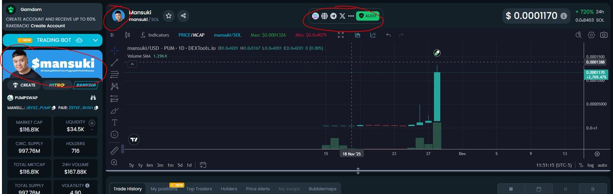
Task: Collapse the Volume SMA legend arrow
Action: (132, 64)
